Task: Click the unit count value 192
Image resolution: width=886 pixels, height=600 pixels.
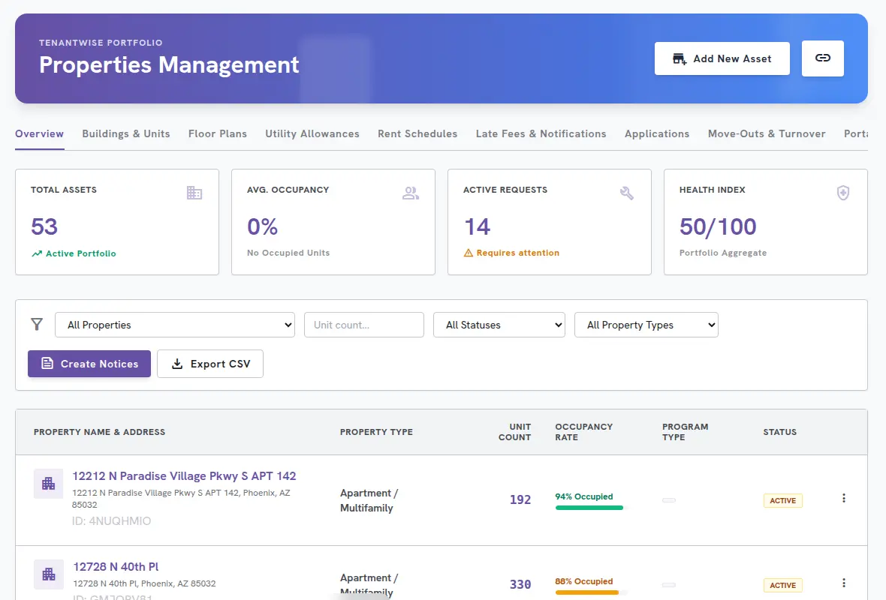Action: coord(520,499)
